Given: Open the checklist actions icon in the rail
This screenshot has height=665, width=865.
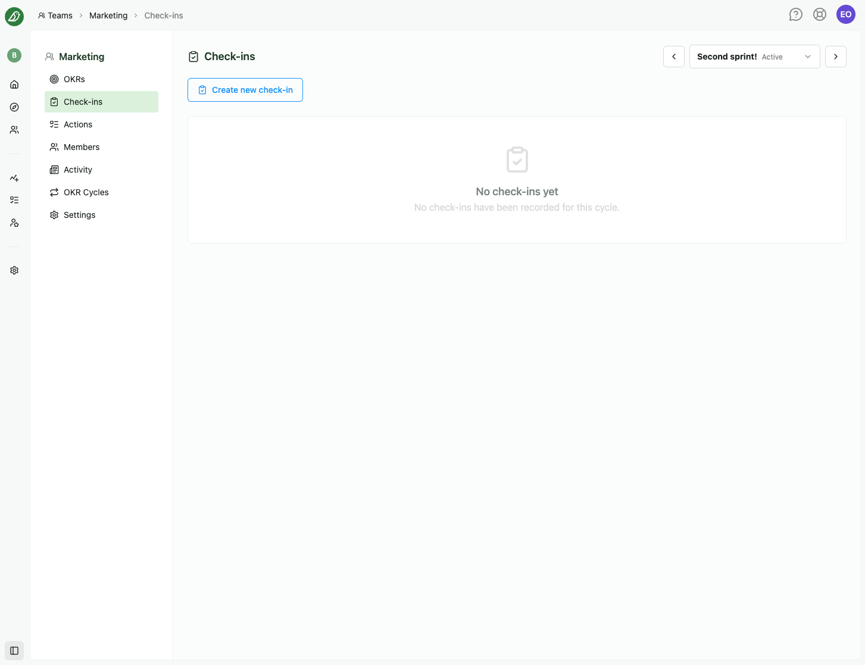Looking at the screenshot, I should click(x=14, y=200).
